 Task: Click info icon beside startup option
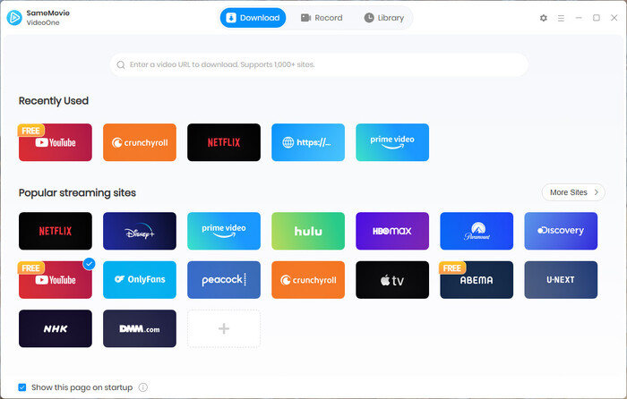[x=142, y=387]
